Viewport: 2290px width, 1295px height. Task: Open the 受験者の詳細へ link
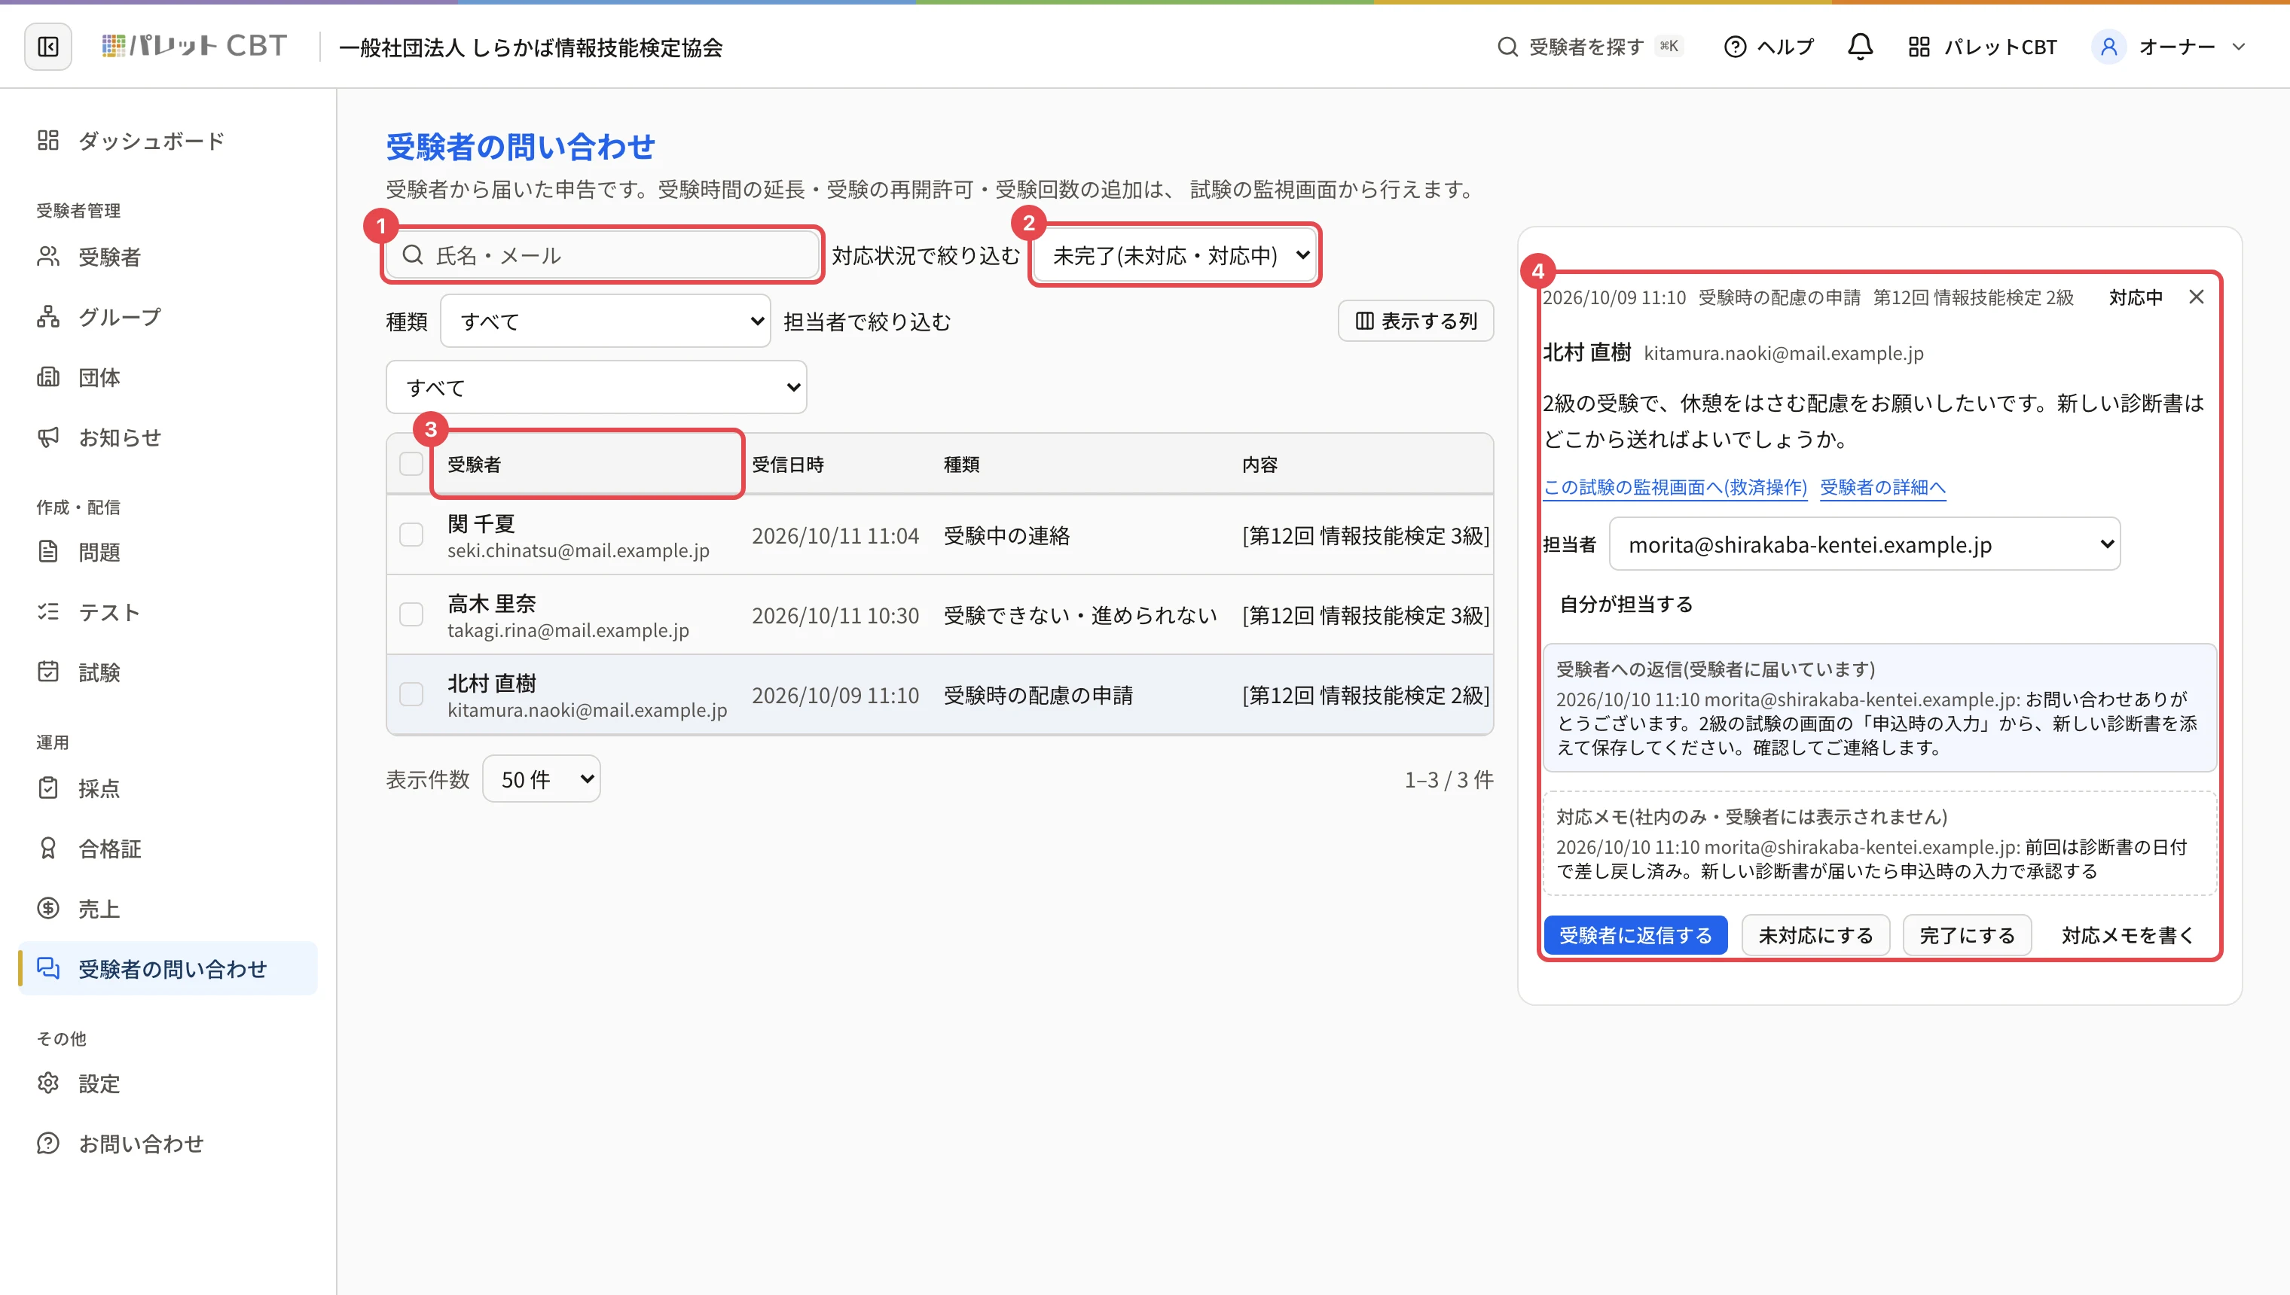coord(1882,487)
